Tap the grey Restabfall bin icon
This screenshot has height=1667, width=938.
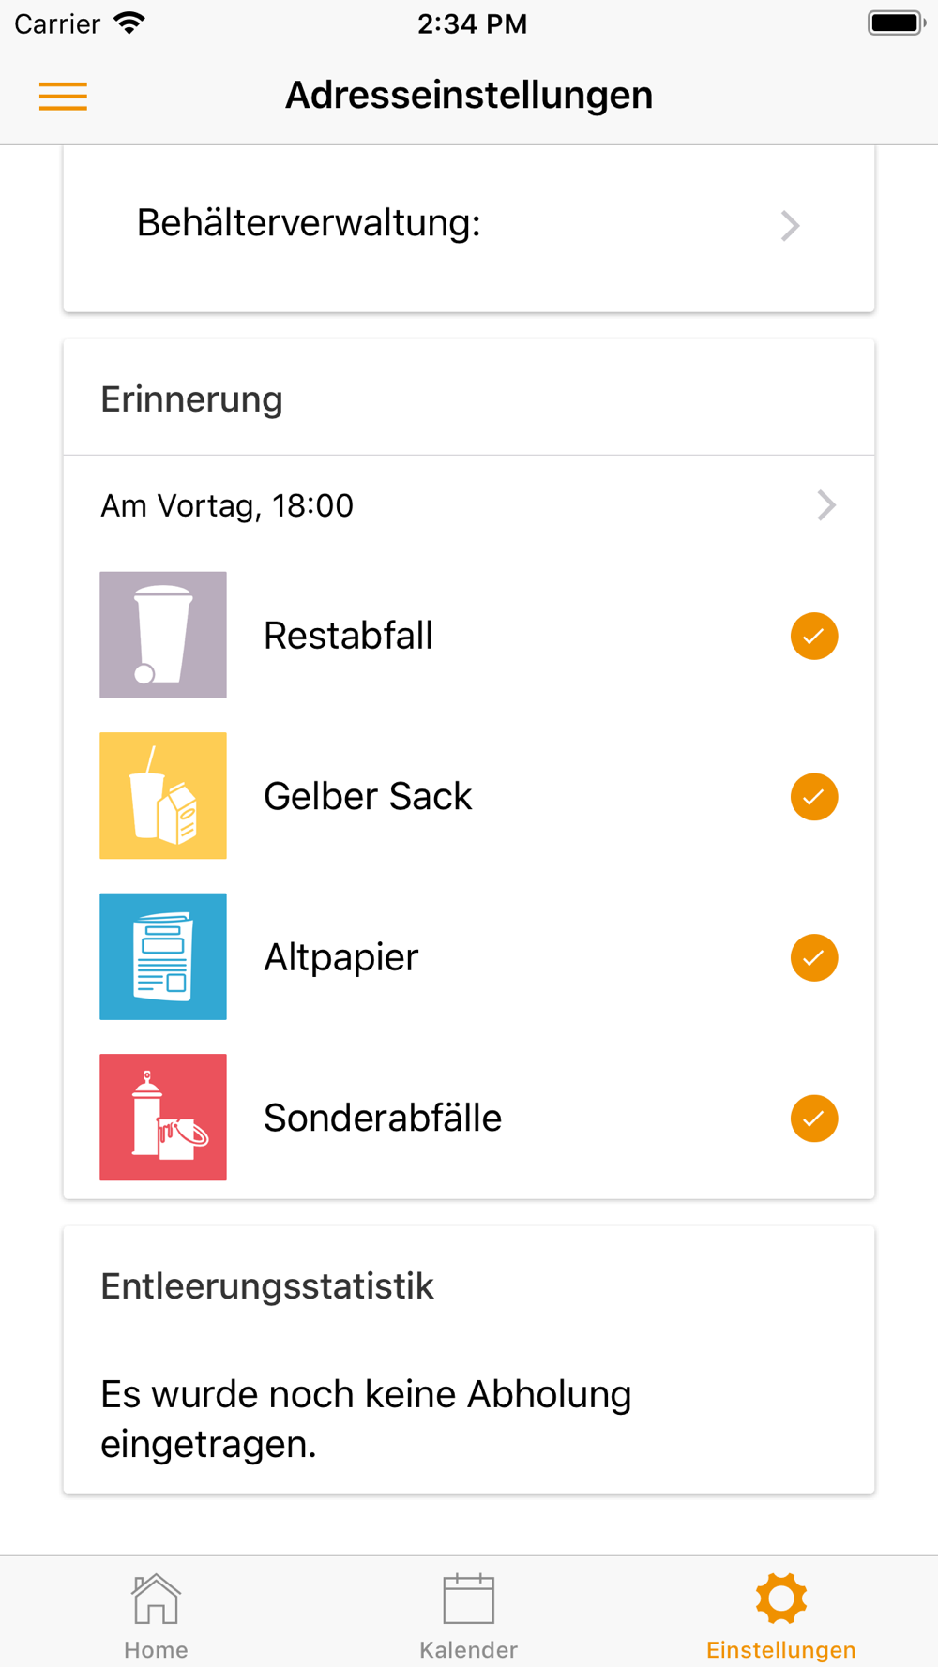163,635
